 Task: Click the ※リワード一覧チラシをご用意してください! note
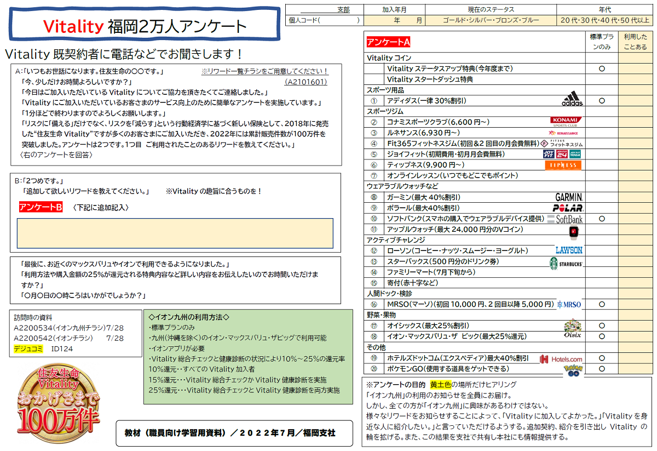tap(265, 71)
